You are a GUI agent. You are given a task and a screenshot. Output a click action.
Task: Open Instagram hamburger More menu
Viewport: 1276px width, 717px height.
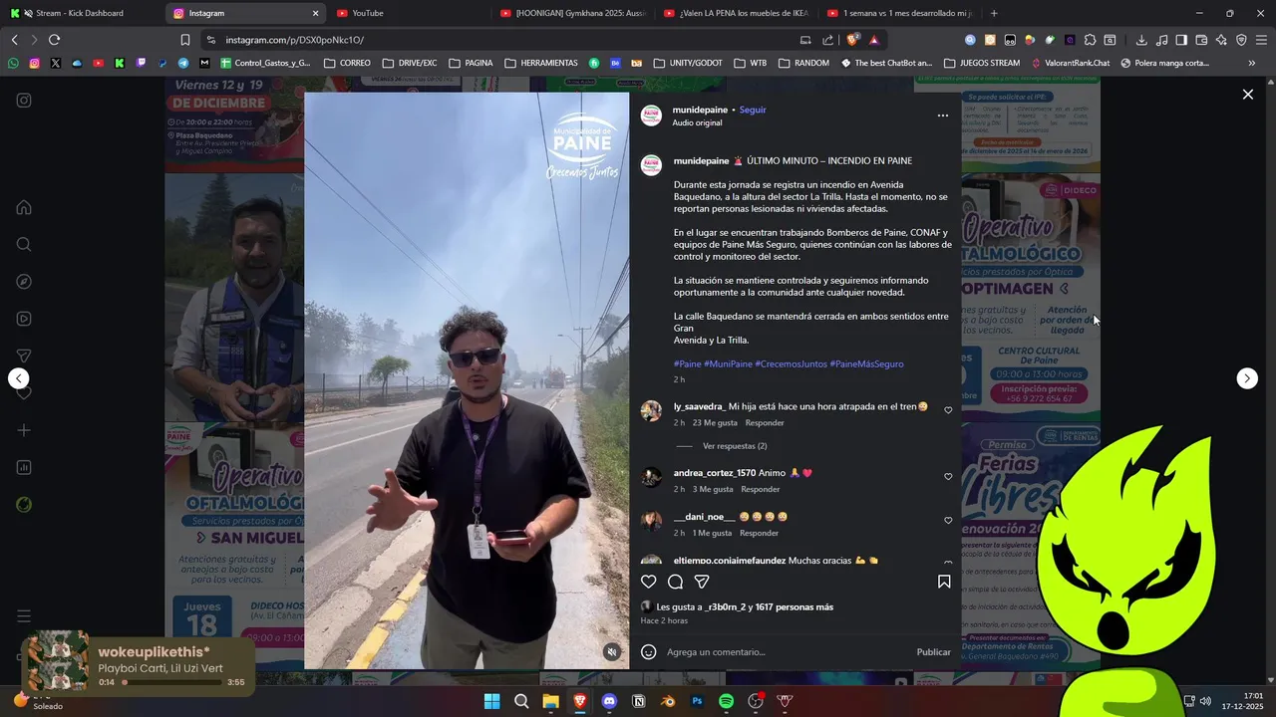coord(24,616)
